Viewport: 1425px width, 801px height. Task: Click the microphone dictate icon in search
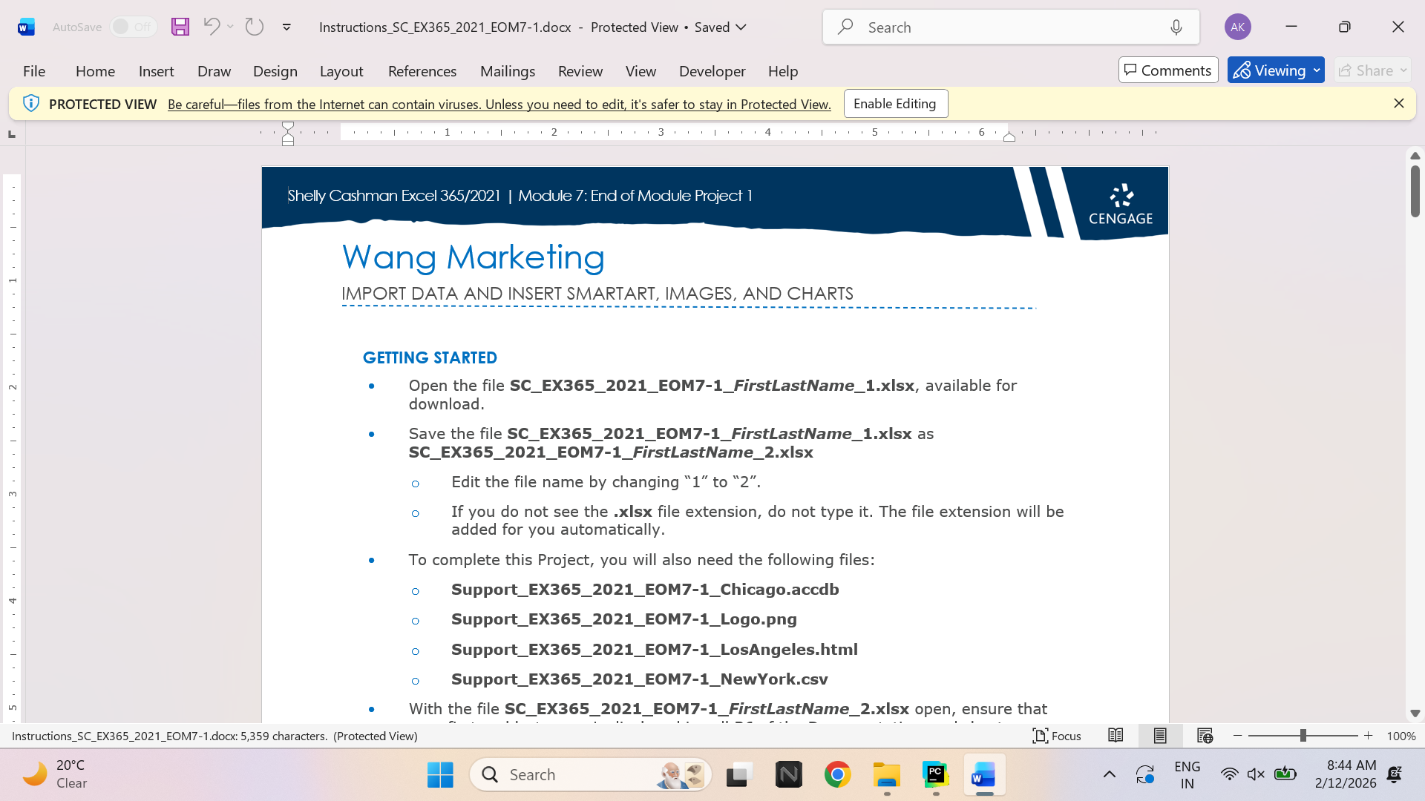(1176, 27)
